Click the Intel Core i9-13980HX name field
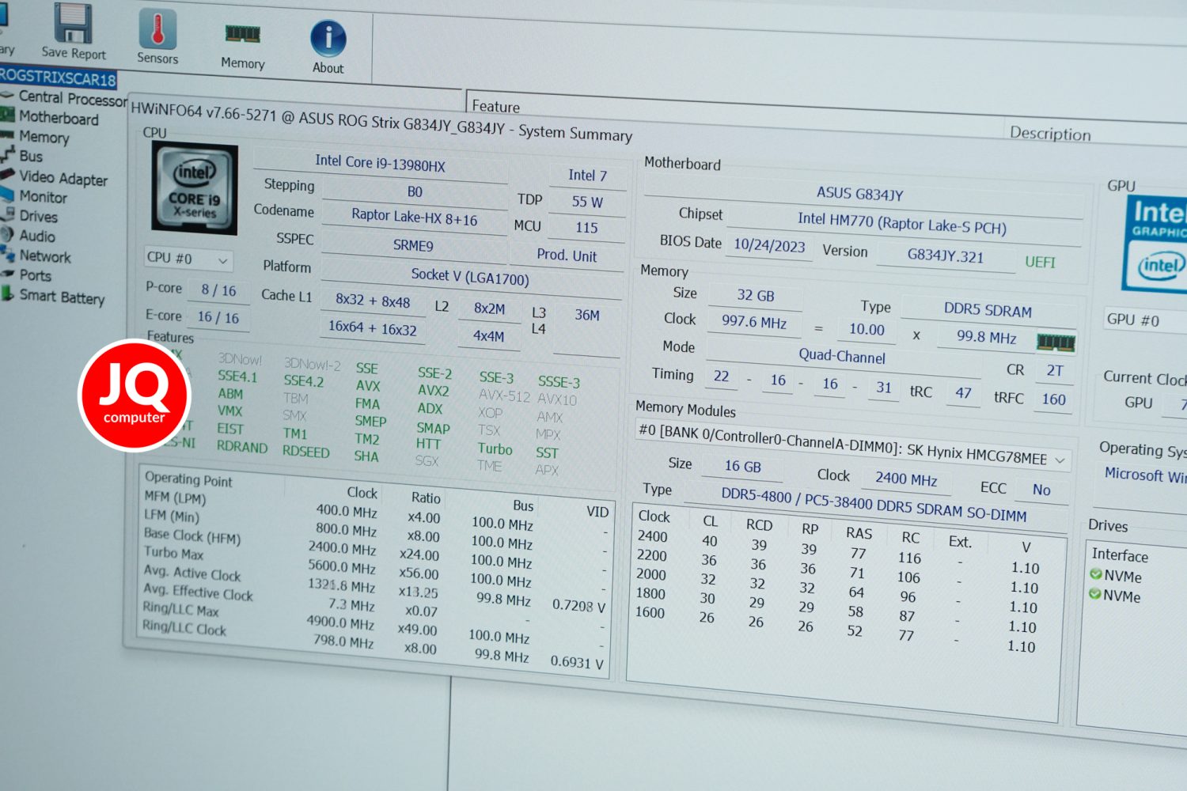The height and width of the screenshot is (791, 1187). pyautogui.click(x=380, y=163)
